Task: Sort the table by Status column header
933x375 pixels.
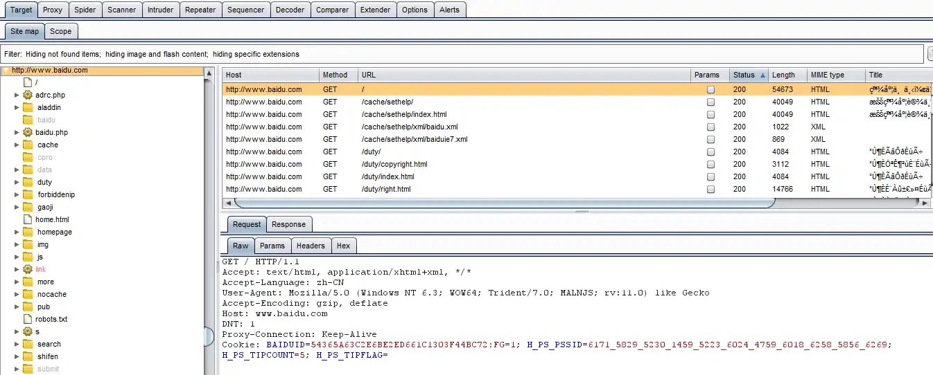Action: click(749, 75)
